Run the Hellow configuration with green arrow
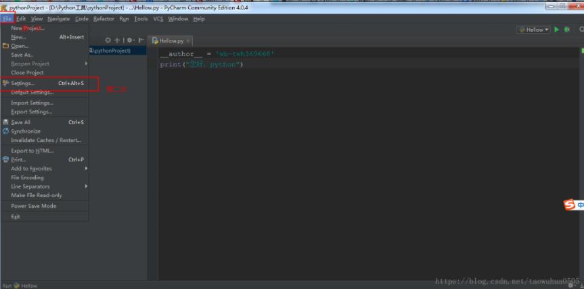The image size is (584, 289). (x=557, y=30)
